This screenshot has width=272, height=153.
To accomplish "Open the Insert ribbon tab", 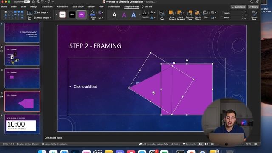I will point(14,7).
